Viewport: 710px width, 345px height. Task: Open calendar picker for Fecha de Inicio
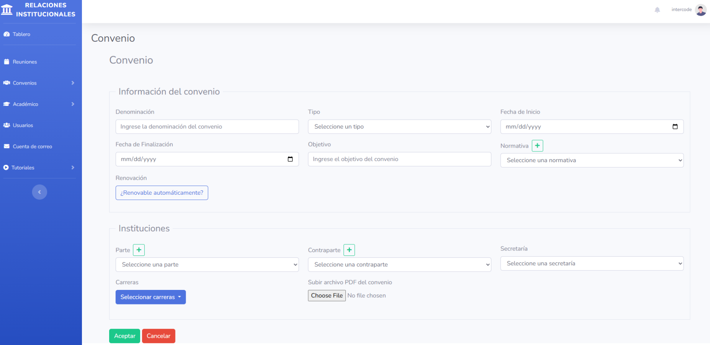[x=675, y=127]
